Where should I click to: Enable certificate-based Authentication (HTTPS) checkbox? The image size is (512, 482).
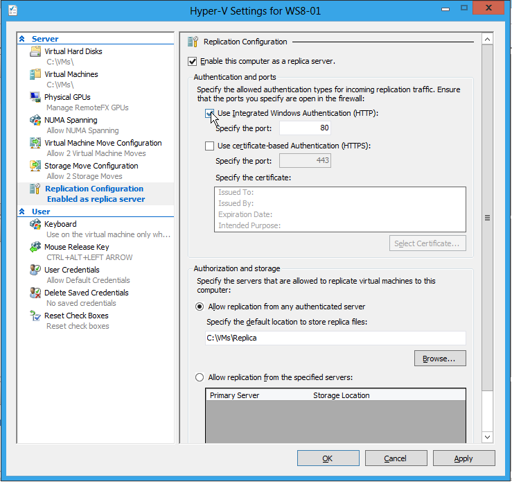[209, 146]
